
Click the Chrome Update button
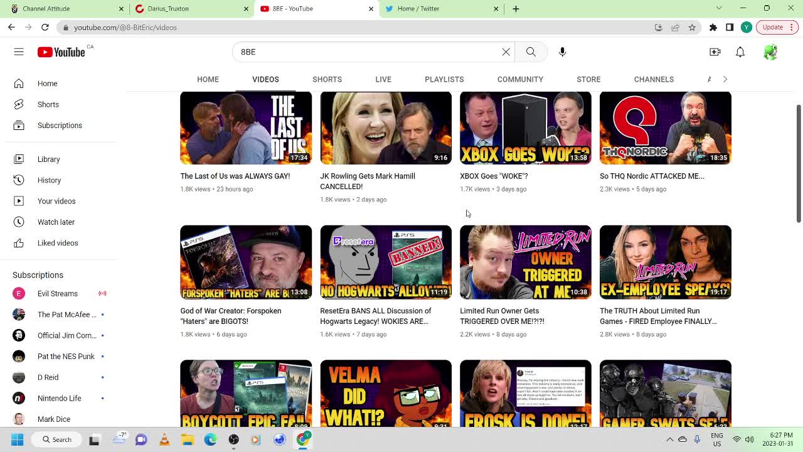pyautogui.click(x=777, y=28)
